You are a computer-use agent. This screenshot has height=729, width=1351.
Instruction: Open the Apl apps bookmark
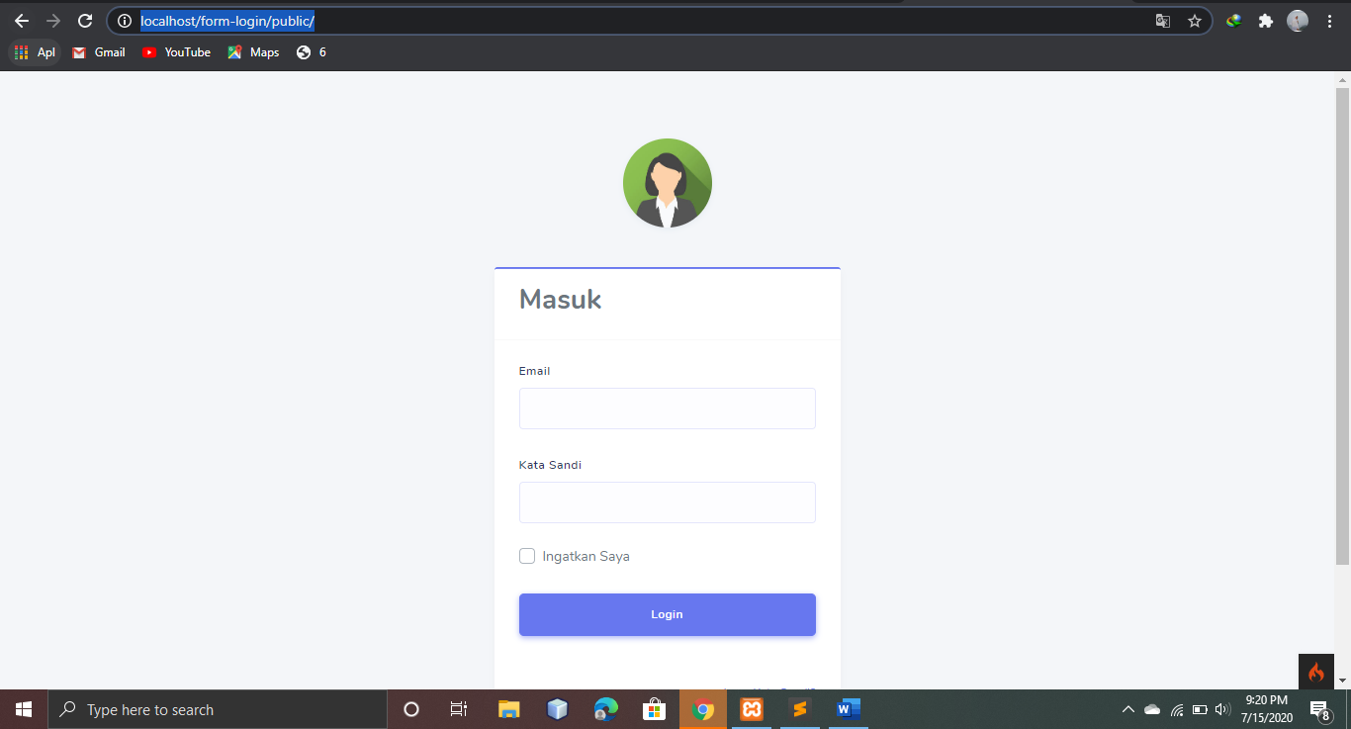(35, 52)
